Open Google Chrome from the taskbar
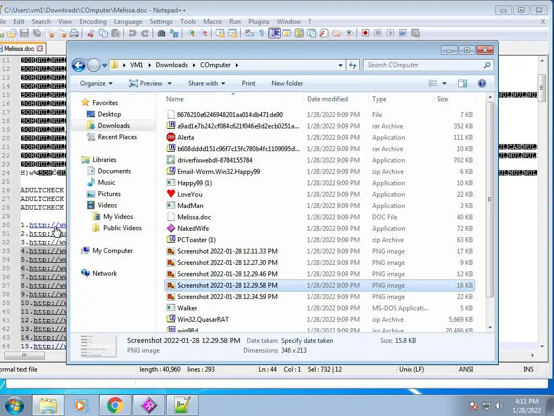This screenshot has height=416, width=554. coord(115,405)
